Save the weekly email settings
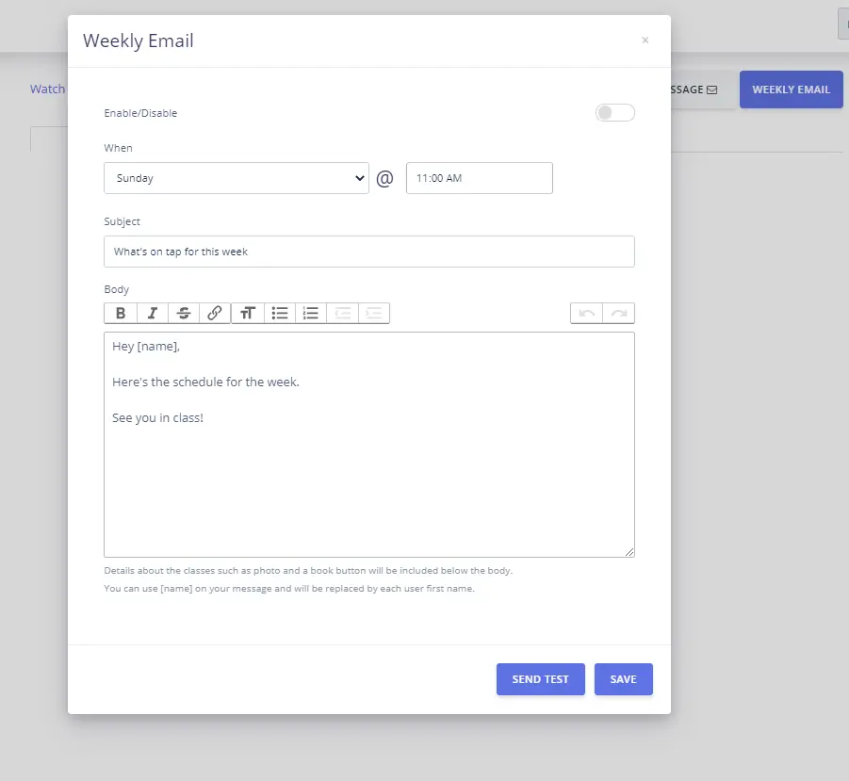The width and height of the screenshot is (849, 781). (x=623, y=679)
